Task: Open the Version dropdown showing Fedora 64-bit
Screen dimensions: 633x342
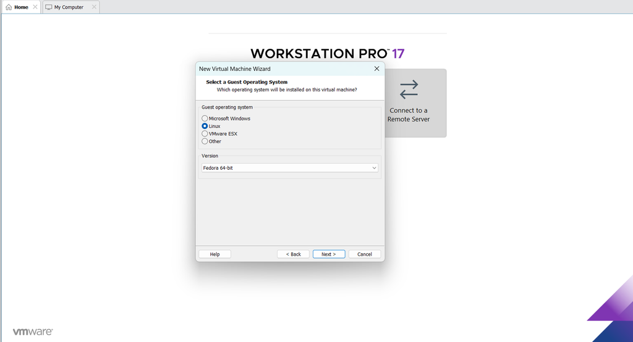Action: click(x=289, y=168)
